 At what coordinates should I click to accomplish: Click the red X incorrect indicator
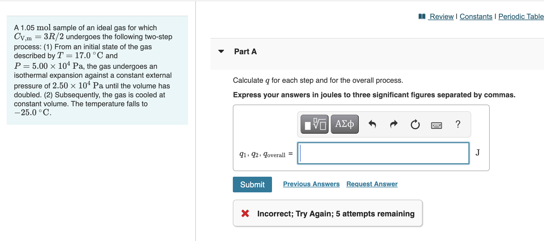[x=245, y=214]
